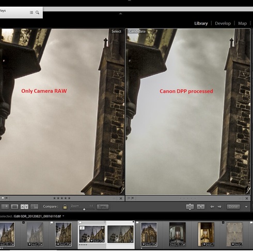Toggle reject flag under Candidate photo
The height and width of the screenshot is (252, 253).
(132, 198)
